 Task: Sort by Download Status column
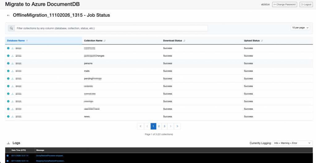tap(174, 41)
